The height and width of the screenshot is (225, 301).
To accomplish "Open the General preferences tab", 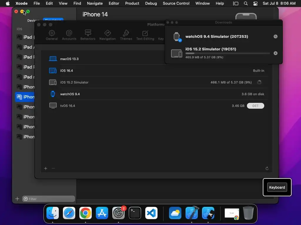I will coord(52,35).
